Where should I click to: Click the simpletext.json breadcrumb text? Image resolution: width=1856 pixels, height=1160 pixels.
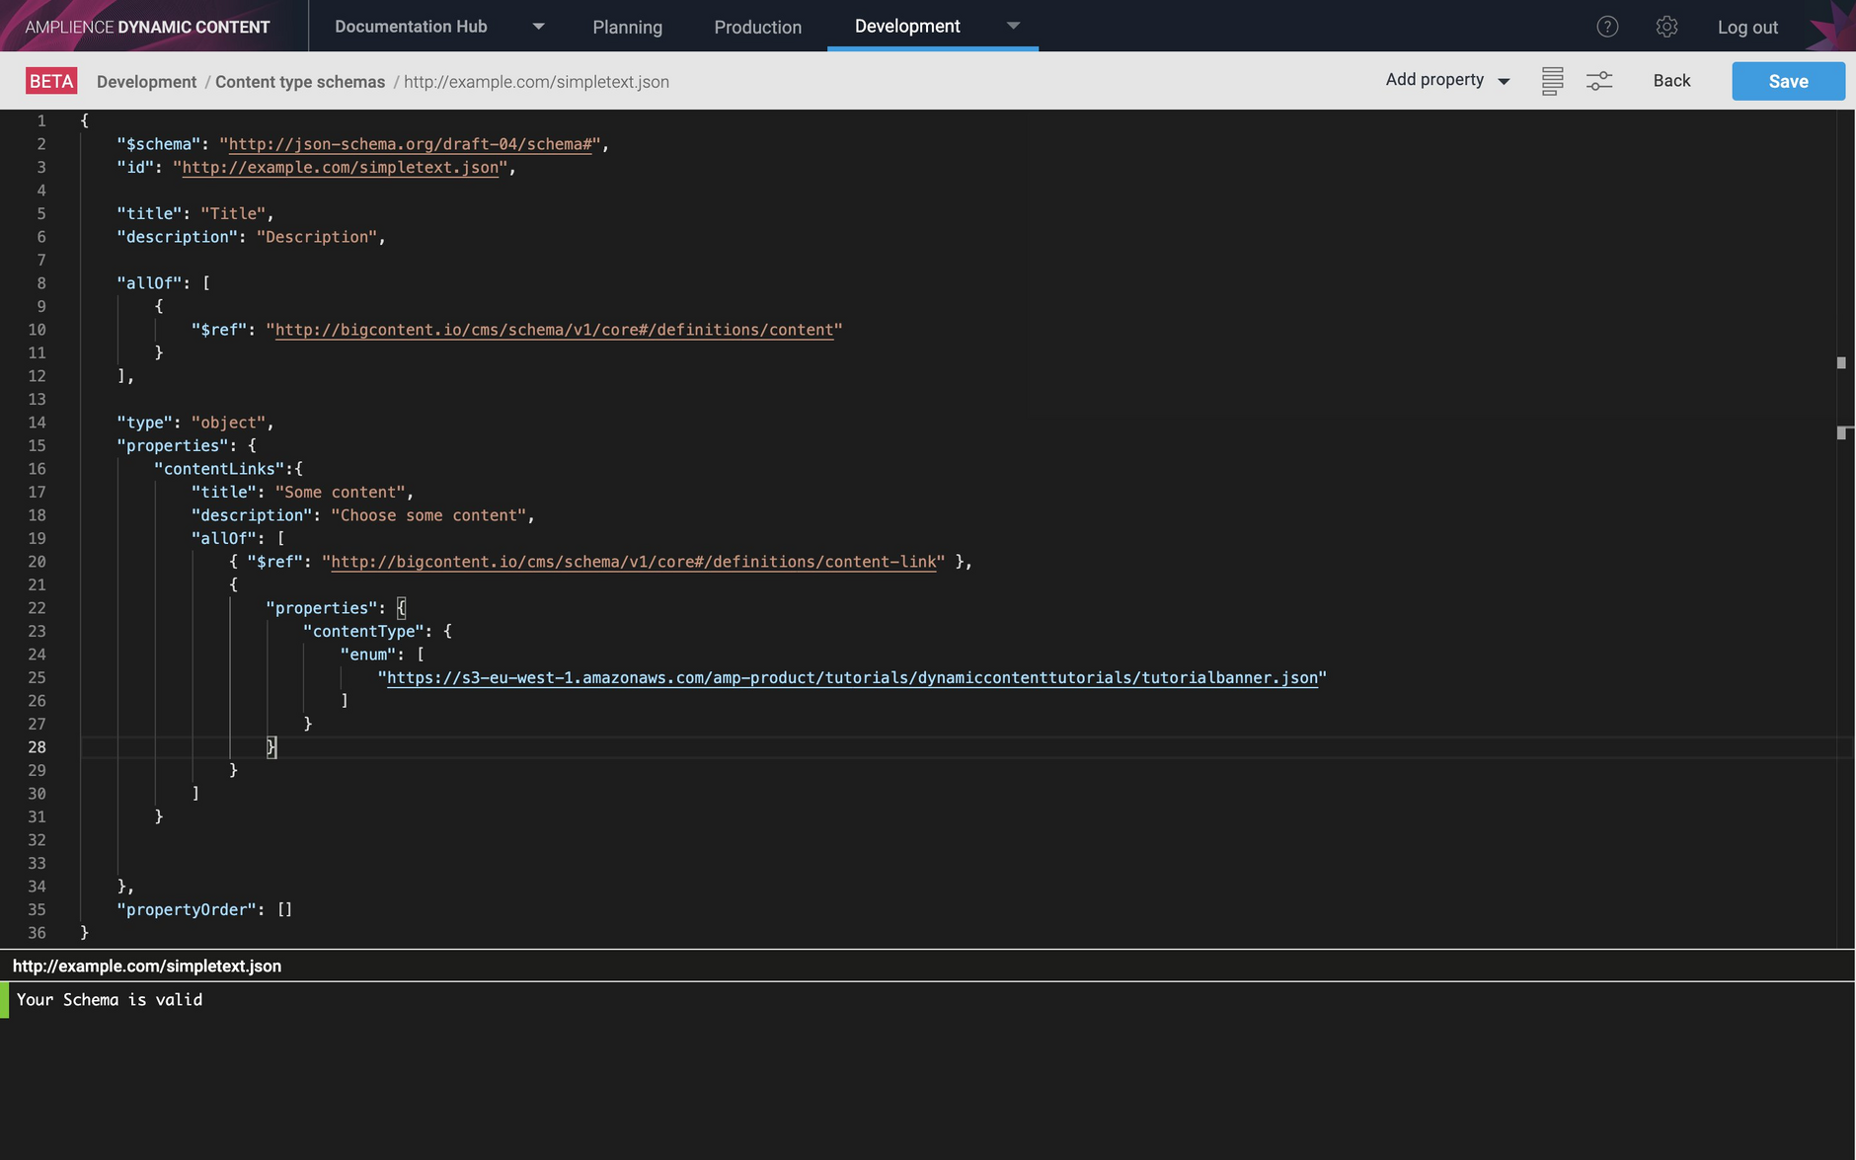tap(536, 82)
